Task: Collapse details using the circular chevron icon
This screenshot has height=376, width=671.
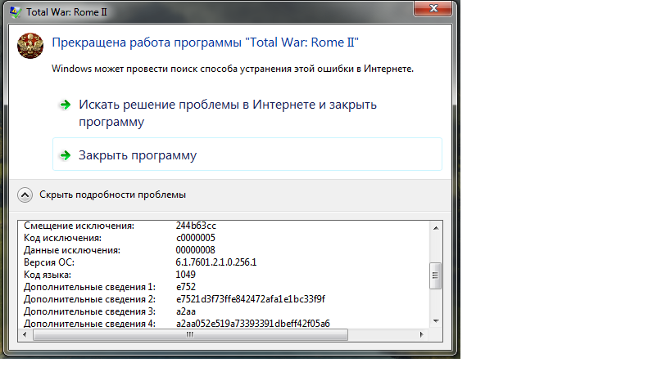Action: pos(25,195)
